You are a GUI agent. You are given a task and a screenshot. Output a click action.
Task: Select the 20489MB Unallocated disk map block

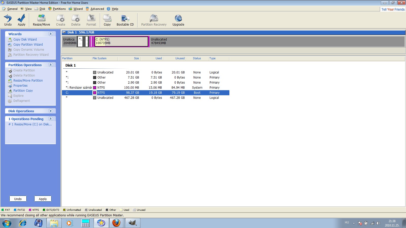[70, 42]
